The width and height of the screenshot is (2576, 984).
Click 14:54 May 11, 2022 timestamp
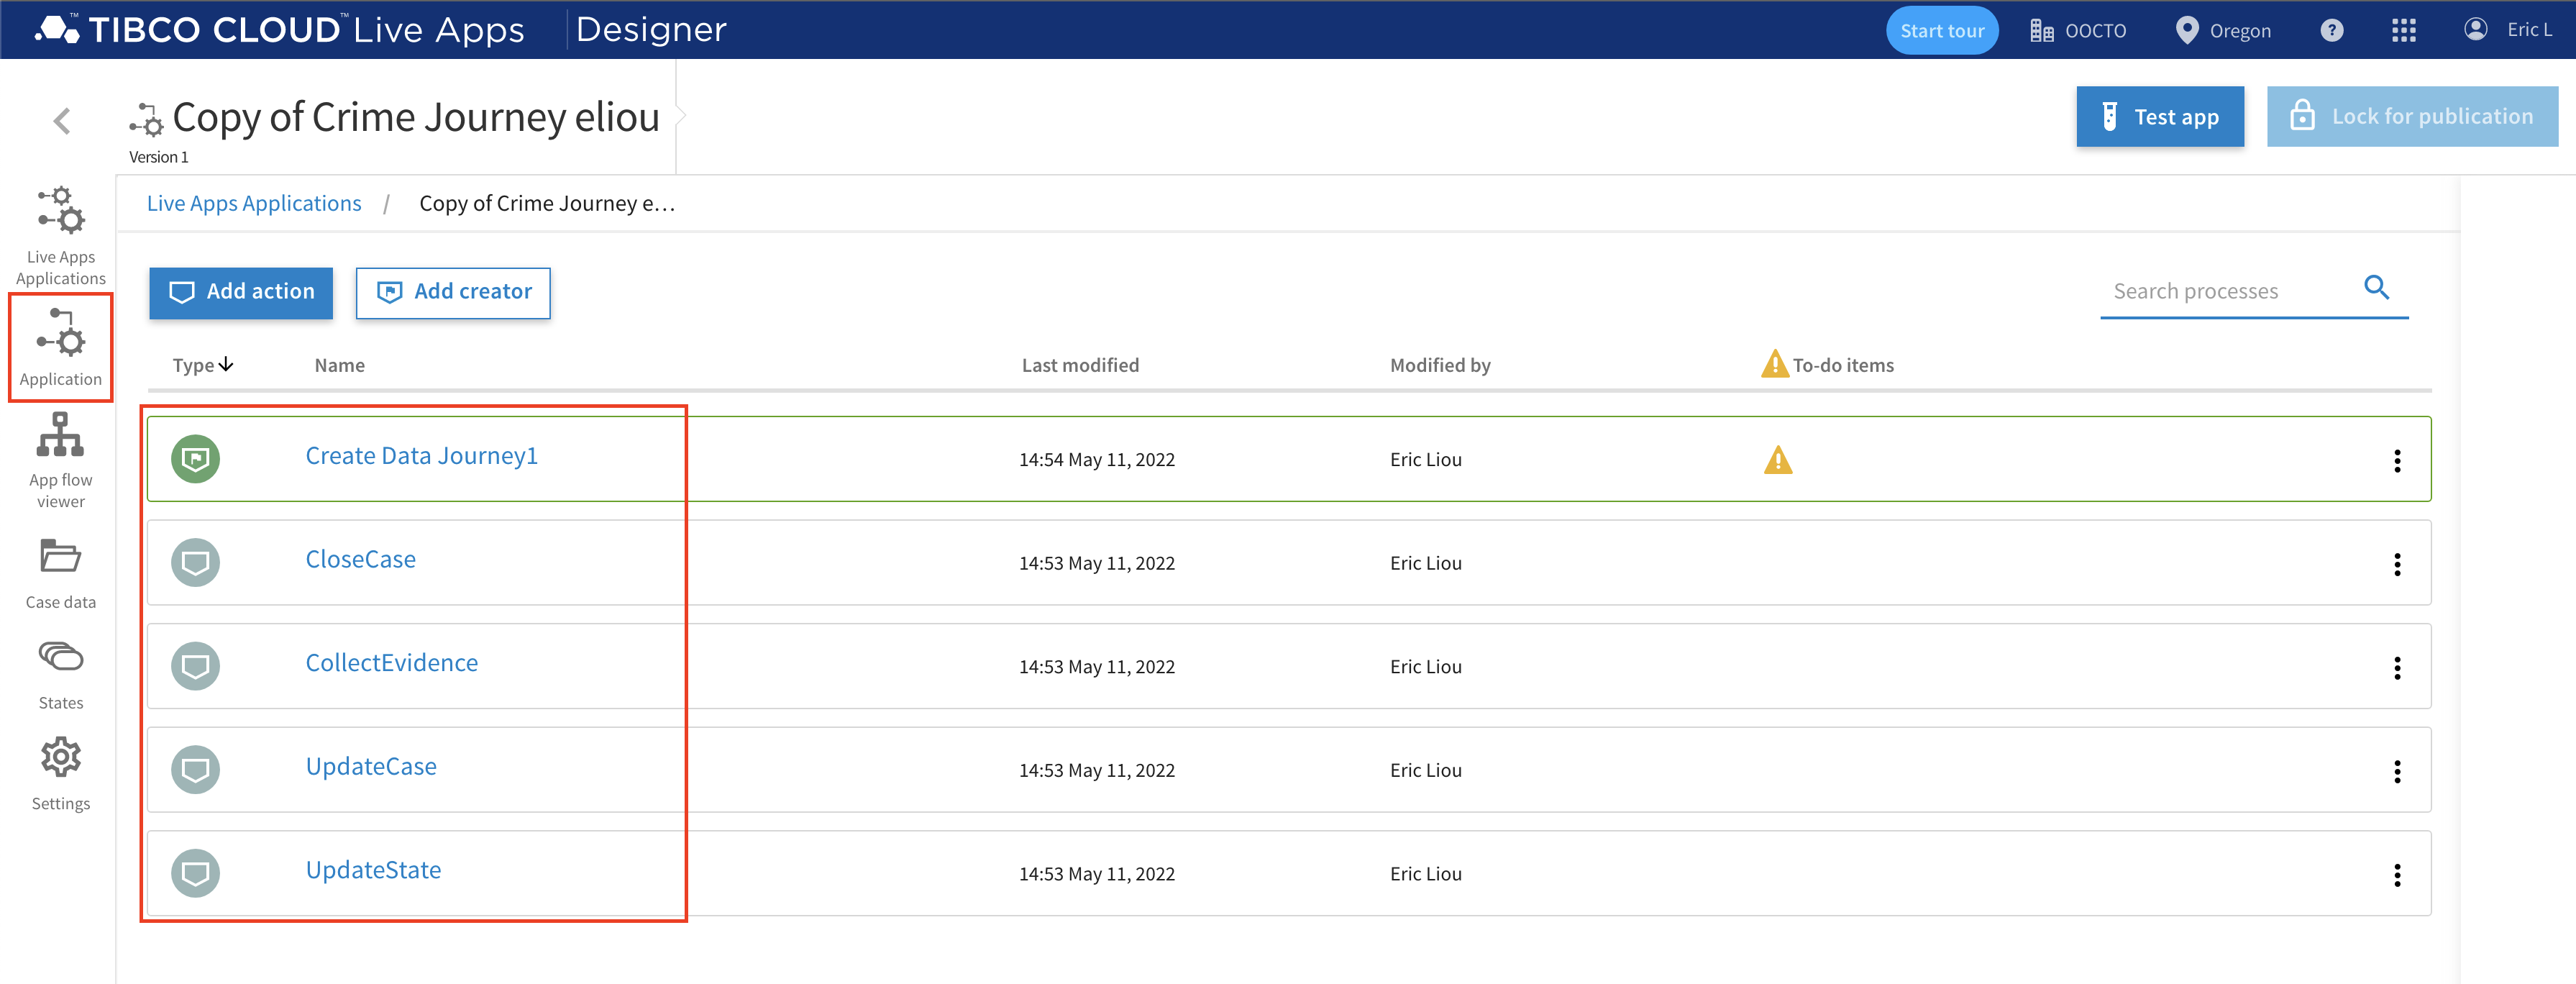[x=1097, y=460]
